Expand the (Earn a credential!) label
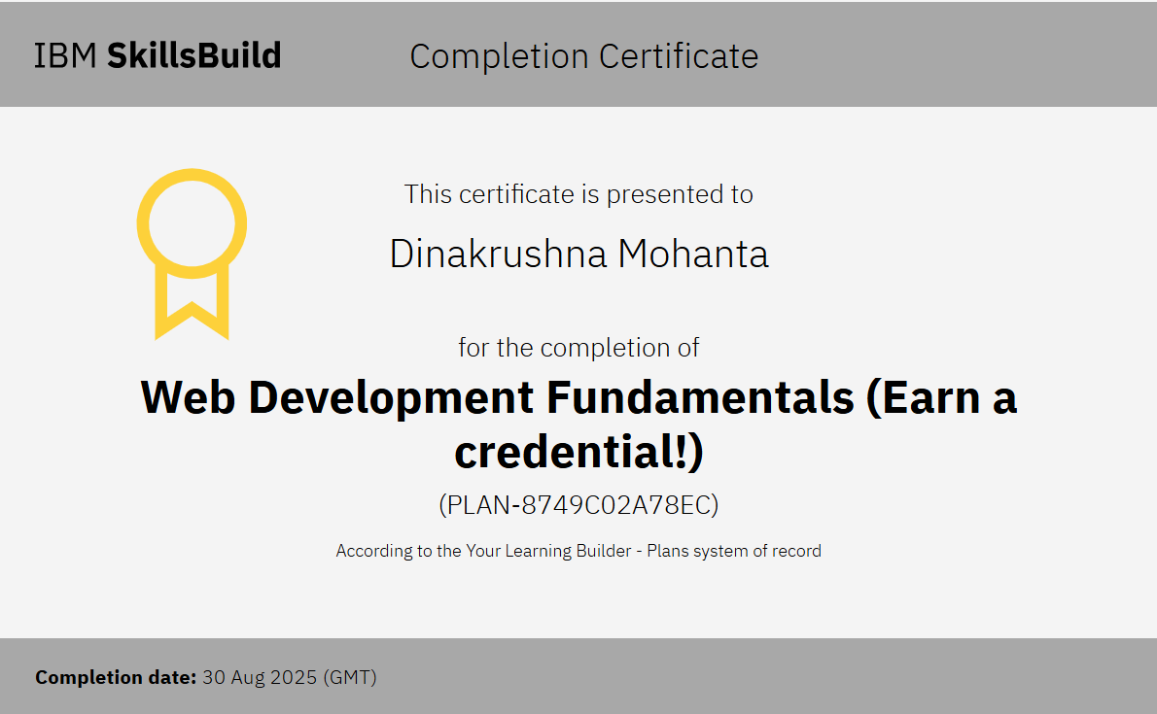 click(x=578, y=451)
